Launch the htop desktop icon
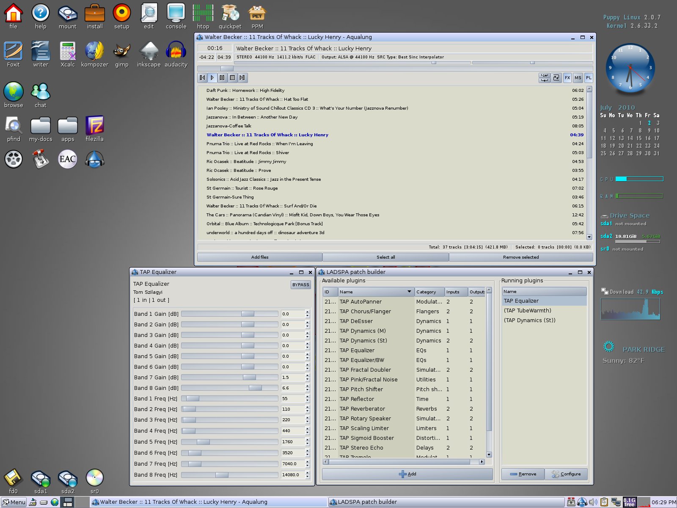The width and height of the screenshot is (677, 508). pos(203,17)
